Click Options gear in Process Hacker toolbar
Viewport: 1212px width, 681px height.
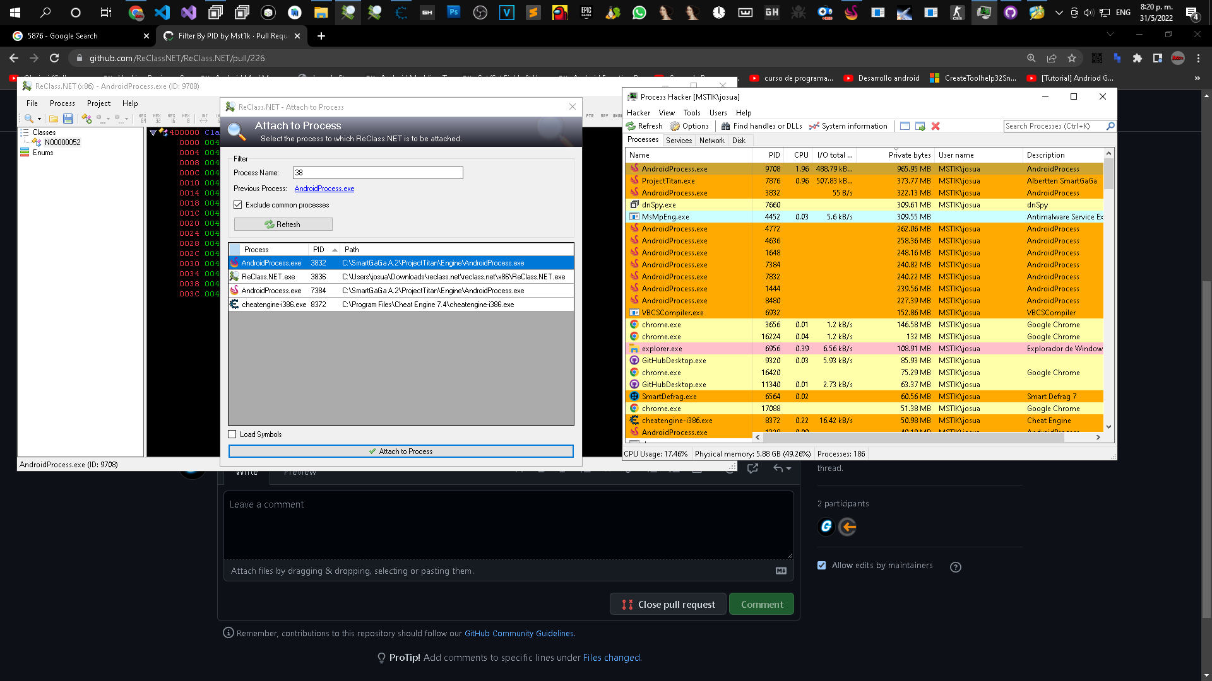click(x=689, y=126)
